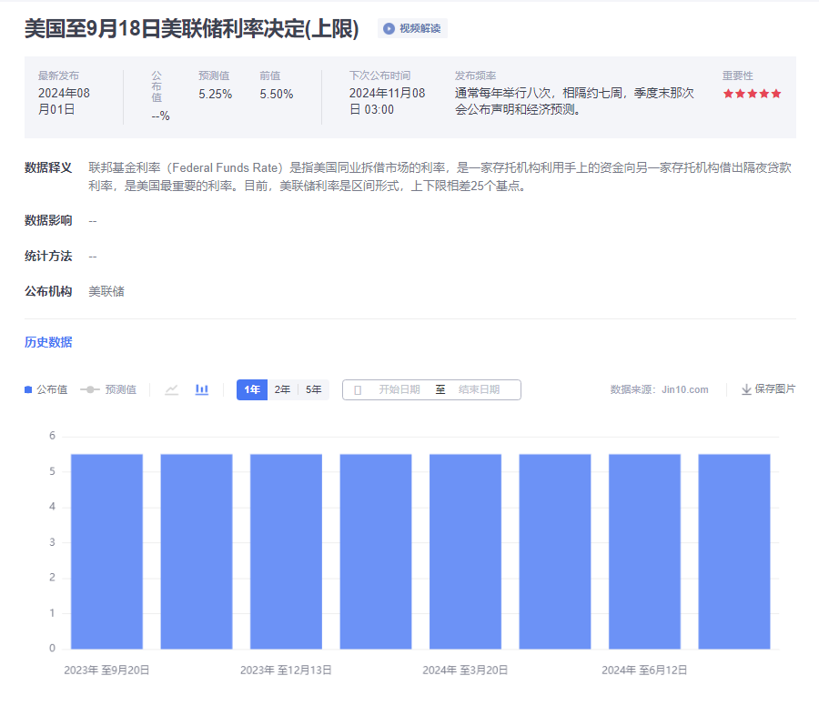Open the 历史数据 section link
Viewport: 819px width, 706px height.
click(x=48, y=342)
